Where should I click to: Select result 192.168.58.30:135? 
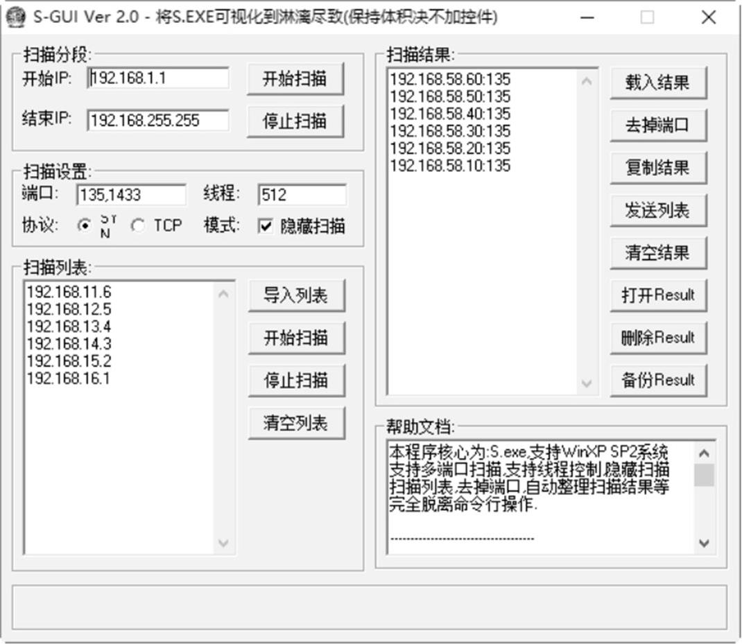451,131
